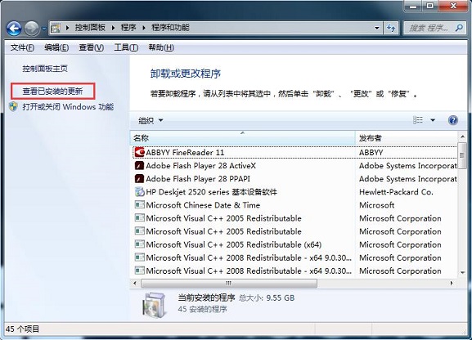The image size is (472, 340).
Task: Open recent pages dropdown beside Forward arrow
Action: (44, 29)
